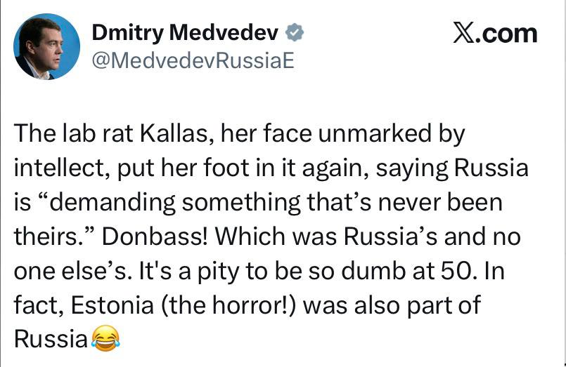Click the Dmitry Medvedev profile avatar
The height and width of the screenshot is (367, 566).
(x=46, y=47)
